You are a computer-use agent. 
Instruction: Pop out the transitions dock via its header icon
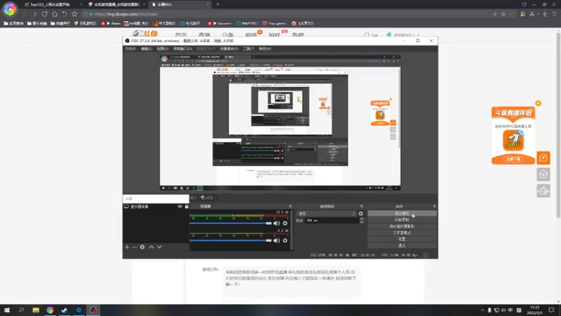[x=361, y=206]
